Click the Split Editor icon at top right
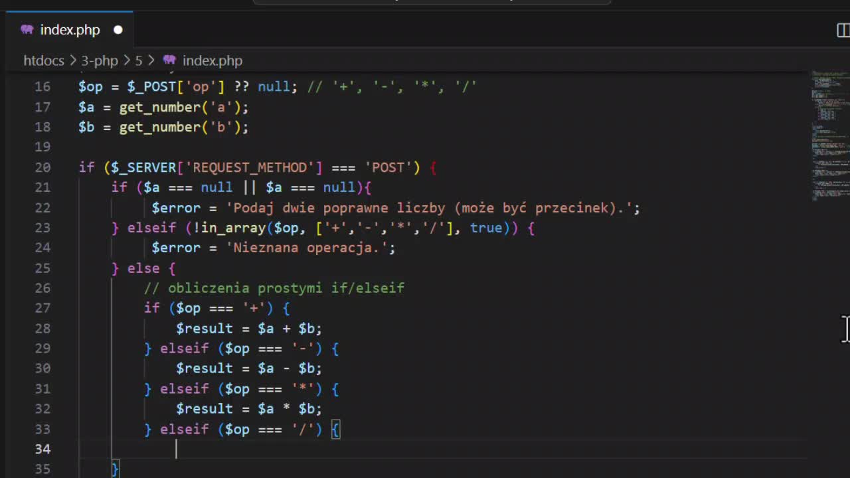The image size is (850, 478). coord(842,30)
